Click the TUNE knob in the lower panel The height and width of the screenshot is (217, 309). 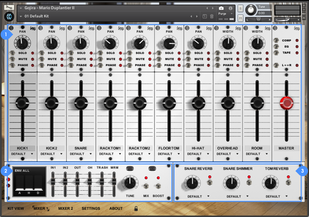click(130, 183)
